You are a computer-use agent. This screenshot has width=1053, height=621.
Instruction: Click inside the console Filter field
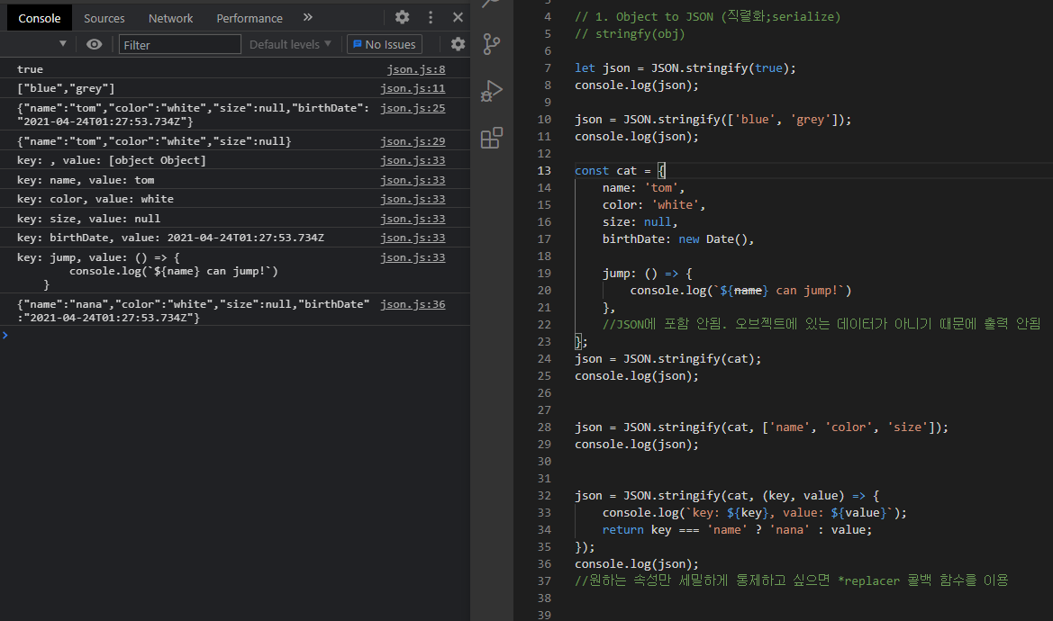179,43
